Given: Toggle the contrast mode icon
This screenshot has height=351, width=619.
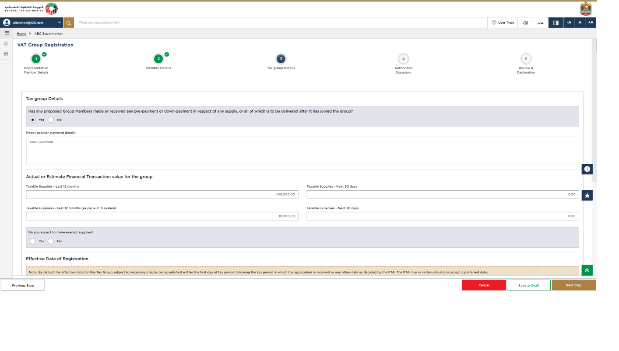Looking at the screenshot, I should [556, 23].
